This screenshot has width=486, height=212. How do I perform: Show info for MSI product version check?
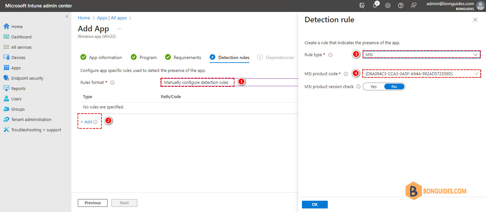[358, 87]
